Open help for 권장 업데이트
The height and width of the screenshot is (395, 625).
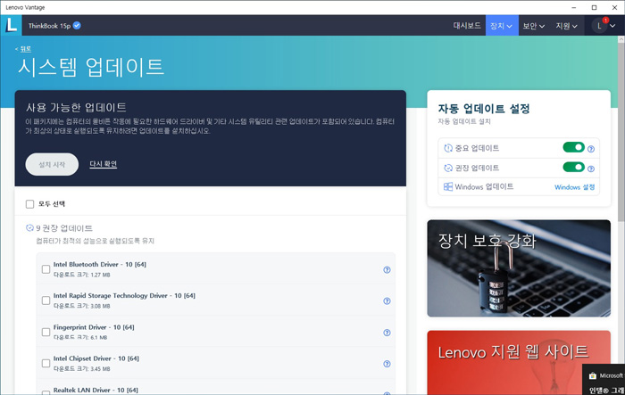coord(591,169)
